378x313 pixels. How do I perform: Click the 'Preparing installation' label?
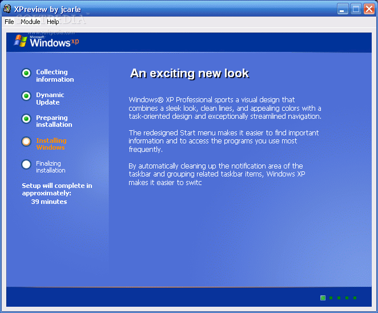point(54,121)
